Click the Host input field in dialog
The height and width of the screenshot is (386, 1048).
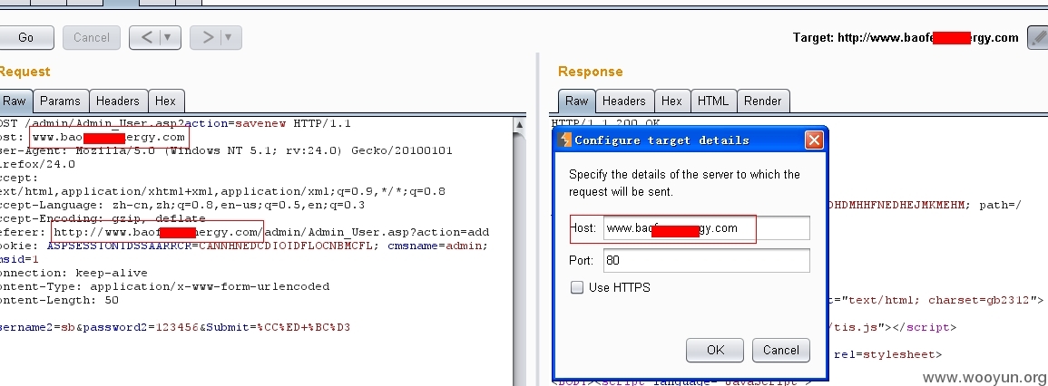[707, 227]
